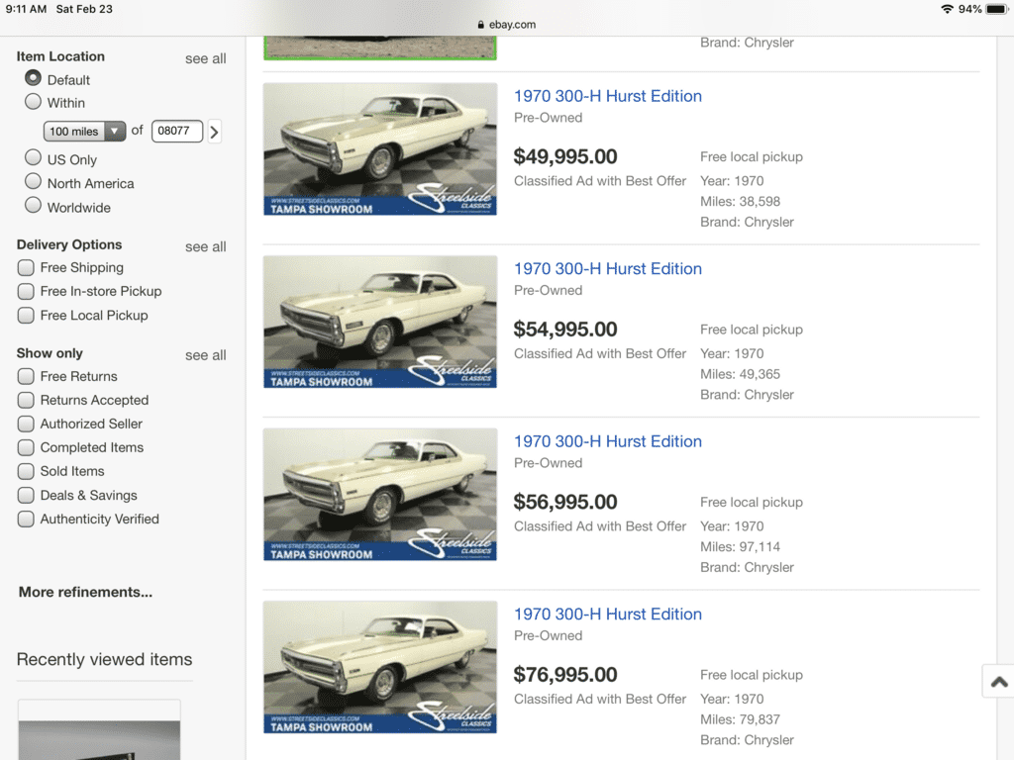Click see all next to Delivery Options
The height and width of the screenshot is (760, 1014).
point(205,246)
